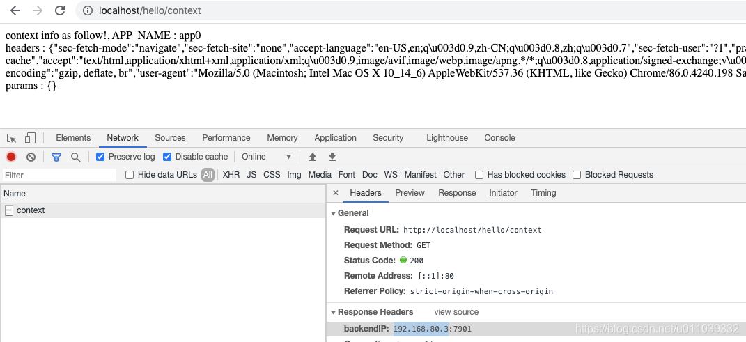The width and height of the screenshot is (746, 342).
Task: Open the Security panel
Action: click(388, 138)
